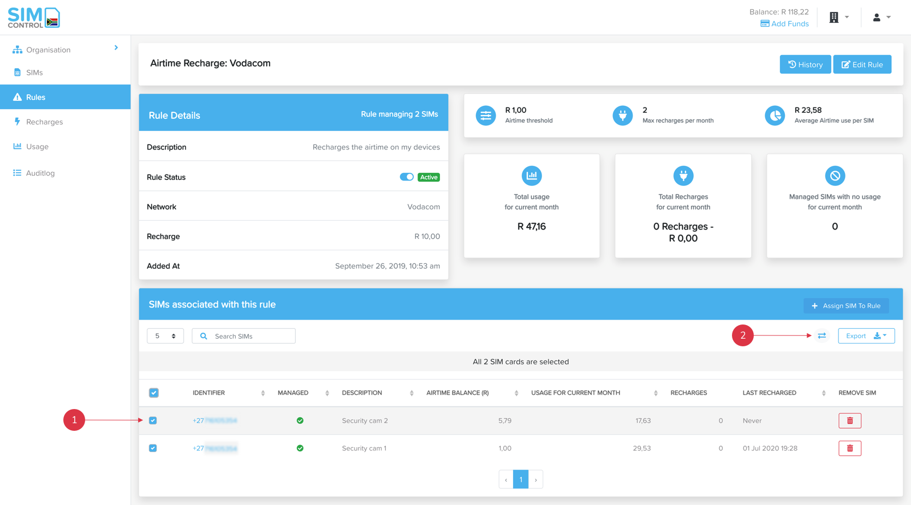Select Rules in the sidebar
The image size is (911, 505).
(65, 97)
